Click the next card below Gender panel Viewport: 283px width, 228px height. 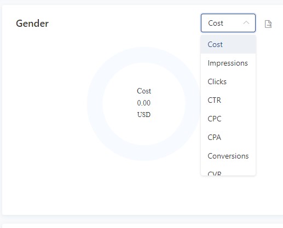(142, 226)
